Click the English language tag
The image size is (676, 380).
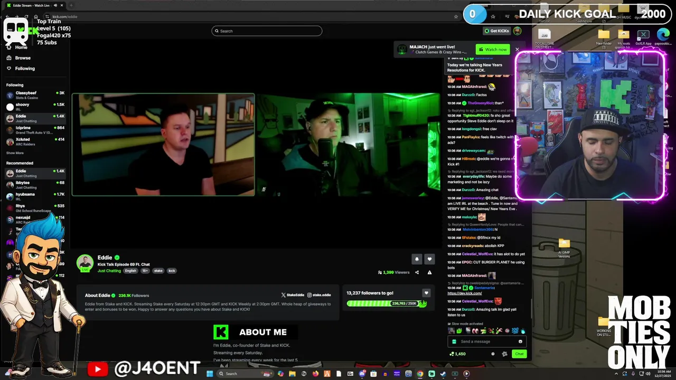(130, 271)
